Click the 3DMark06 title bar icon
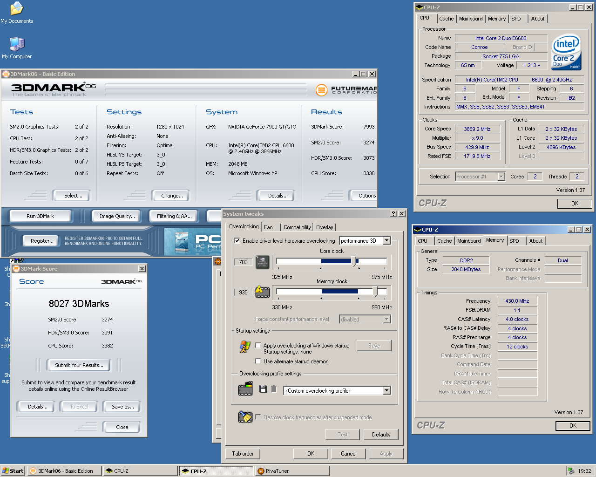The width and height of the screenshot is (596, 477). 6,74
